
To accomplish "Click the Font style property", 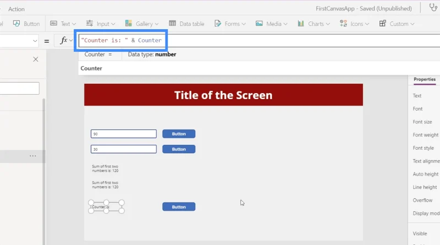I will coord(423,148).
